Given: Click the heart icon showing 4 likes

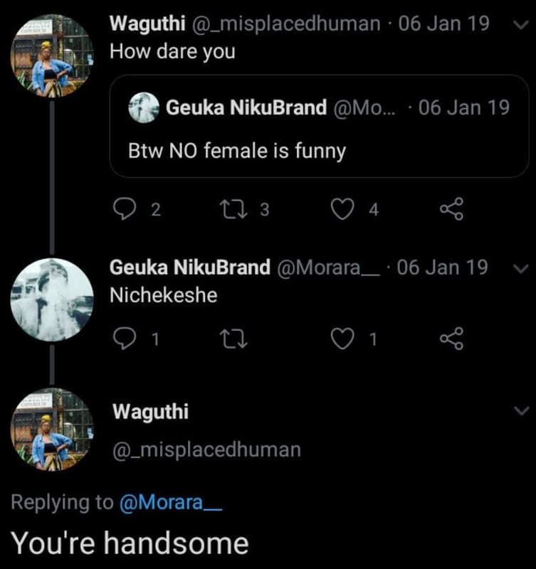Looking at the screenshot, I should [x=342, y=207].
